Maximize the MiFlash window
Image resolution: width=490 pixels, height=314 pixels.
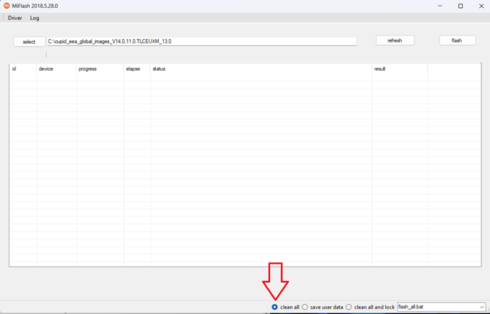(x=460, y=6)
